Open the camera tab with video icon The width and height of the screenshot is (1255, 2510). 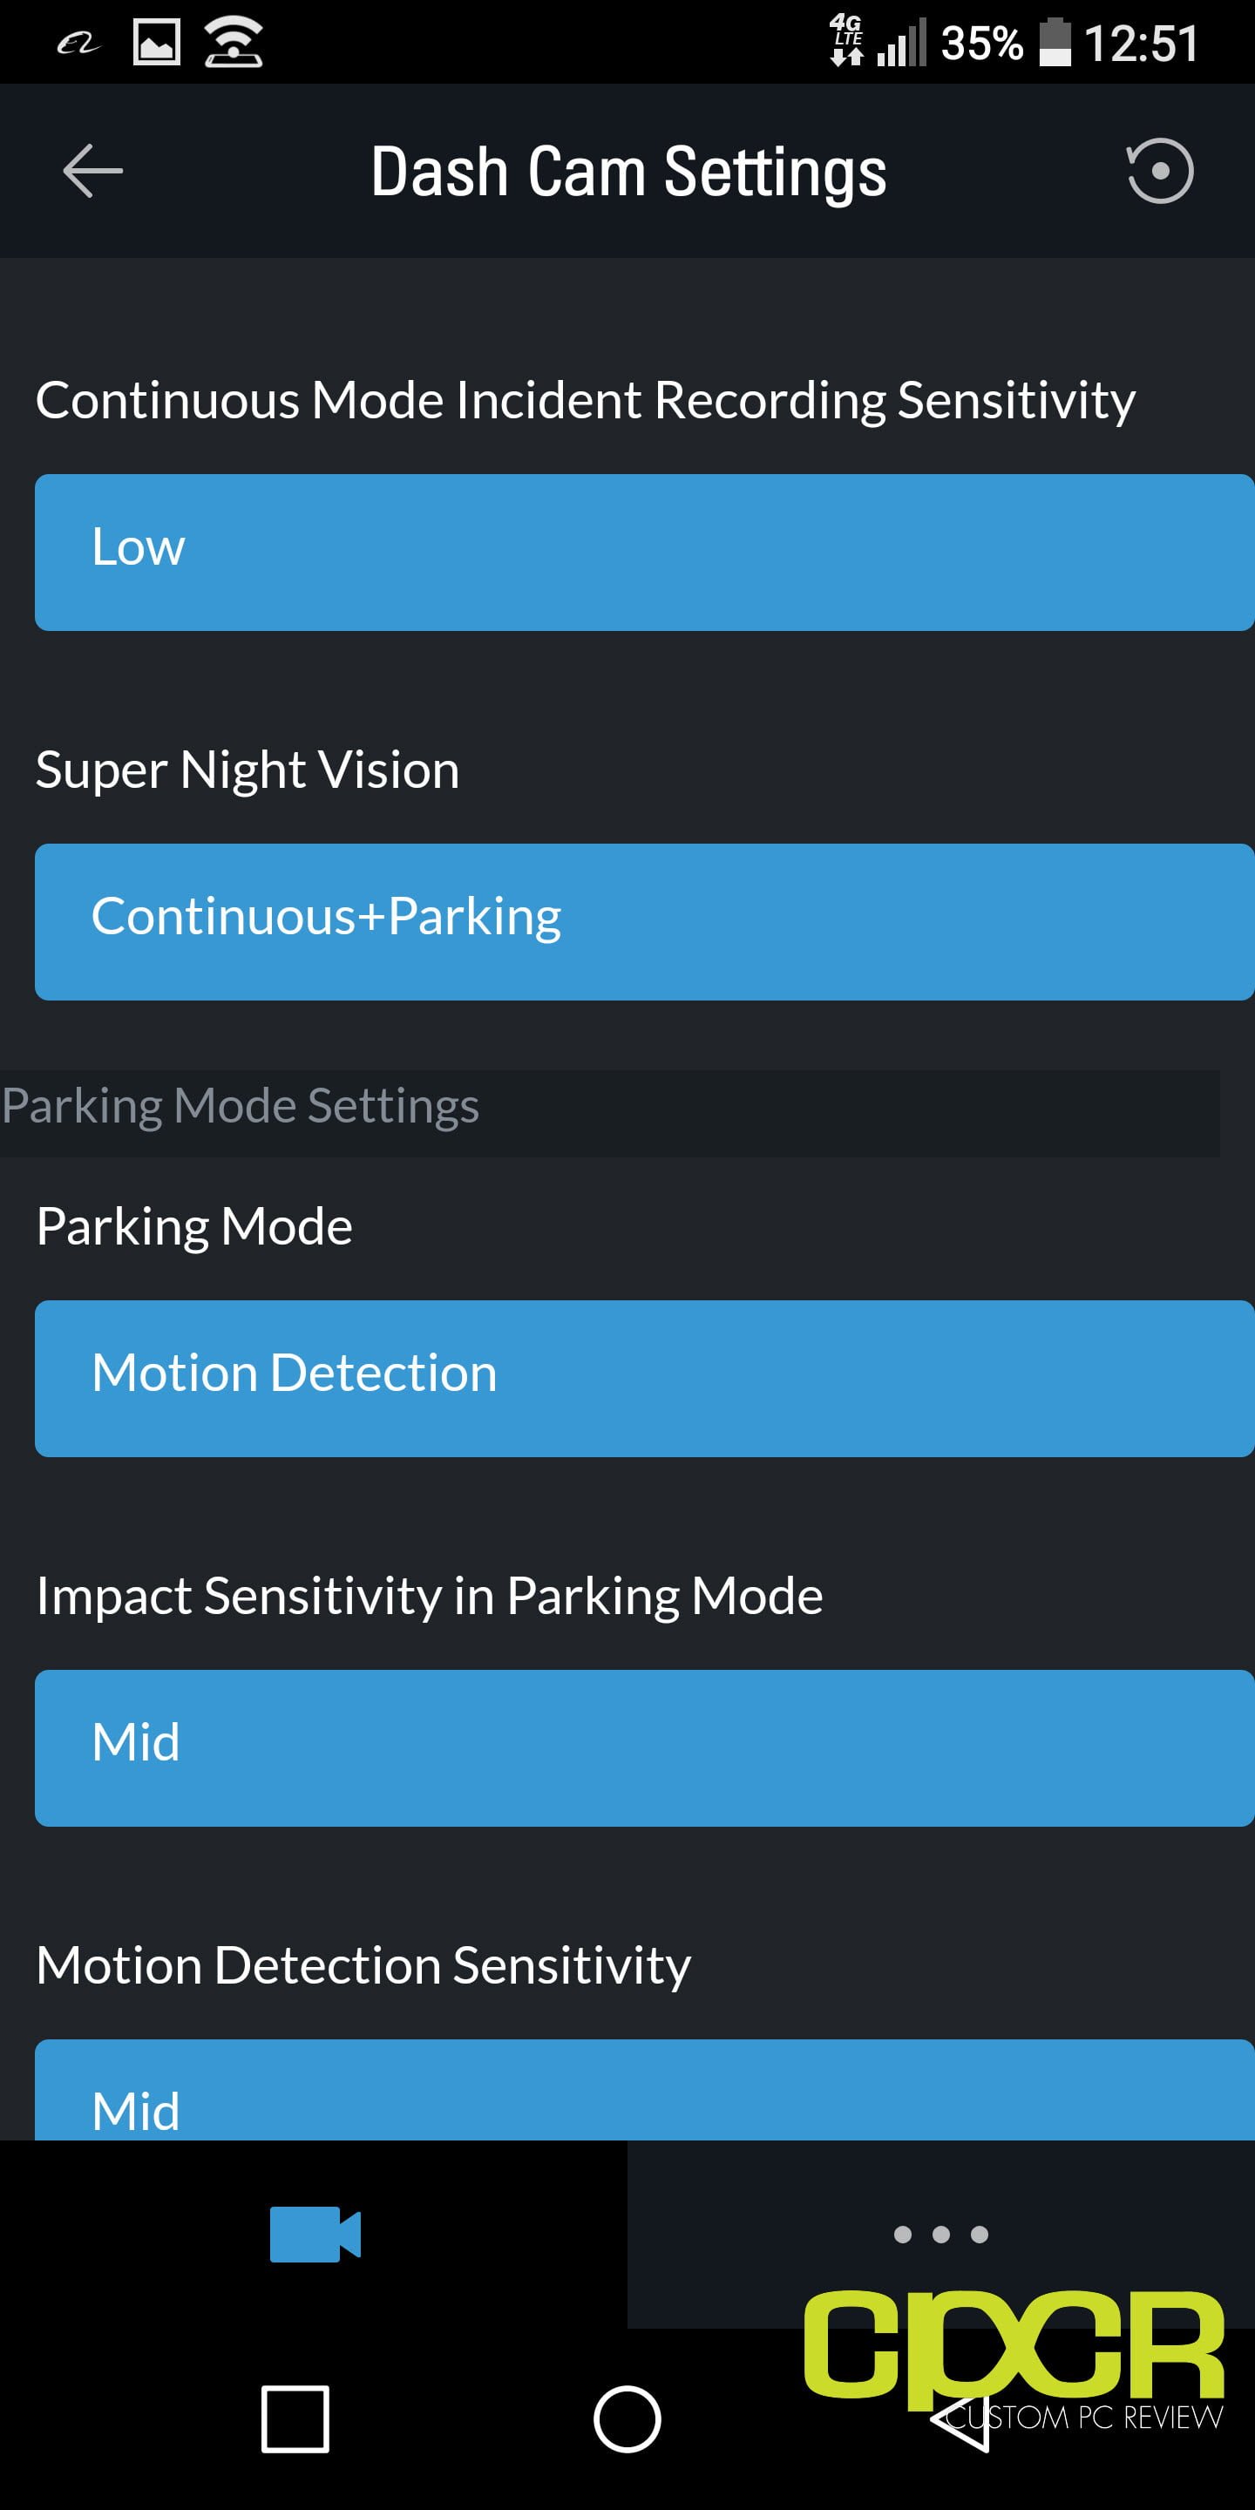coord(315,2233)
